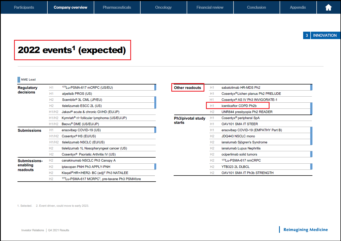
Task: Switch to Company overview tab
Action: pos(70,7)
